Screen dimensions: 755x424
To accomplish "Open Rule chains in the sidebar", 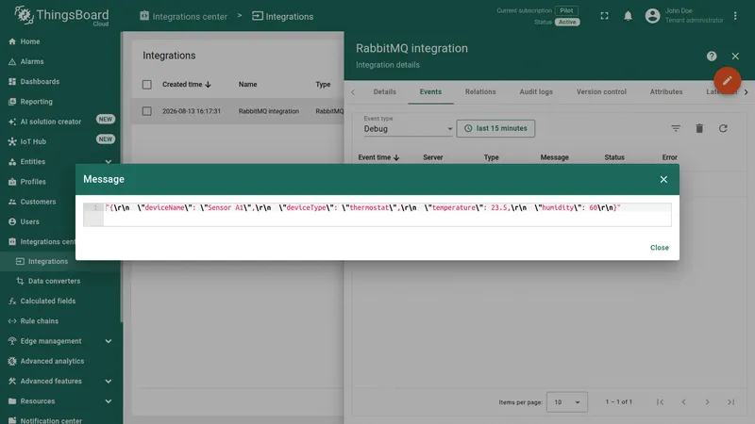I will [39, 321].
